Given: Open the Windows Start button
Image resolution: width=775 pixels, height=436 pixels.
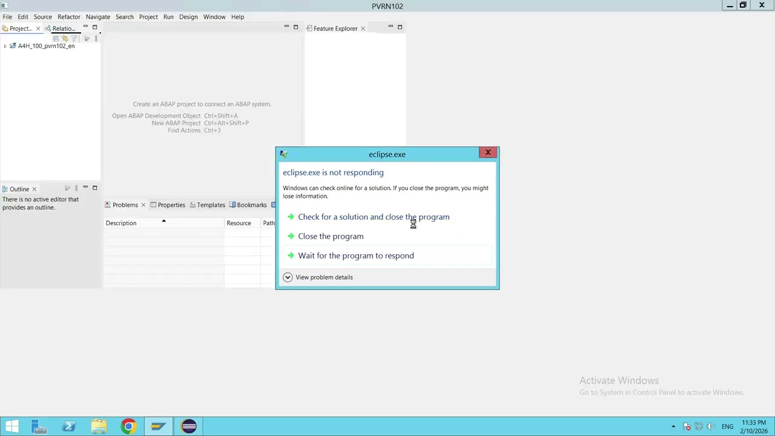Looking at the screenshot, I should [x=12, y=426].
